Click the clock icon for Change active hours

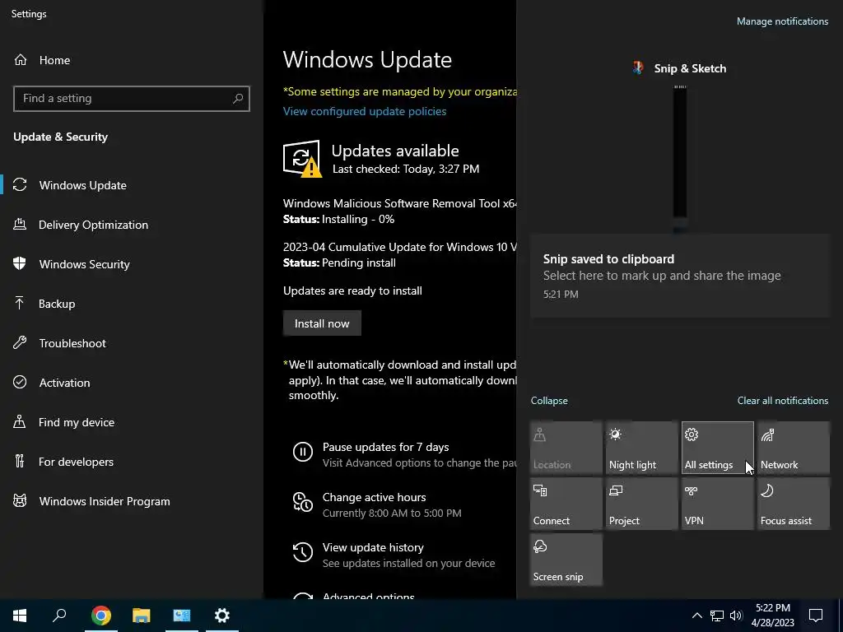[303, 502]
